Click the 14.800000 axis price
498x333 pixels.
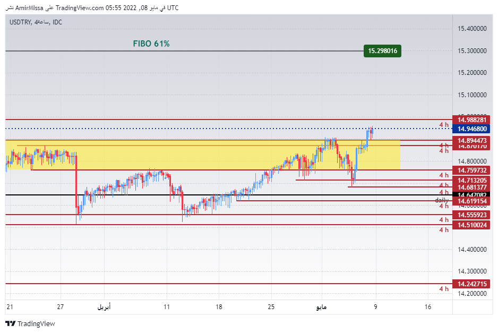coord(472,161)
